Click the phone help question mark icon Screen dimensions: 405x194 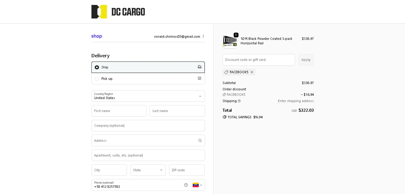tap(186, 185)
